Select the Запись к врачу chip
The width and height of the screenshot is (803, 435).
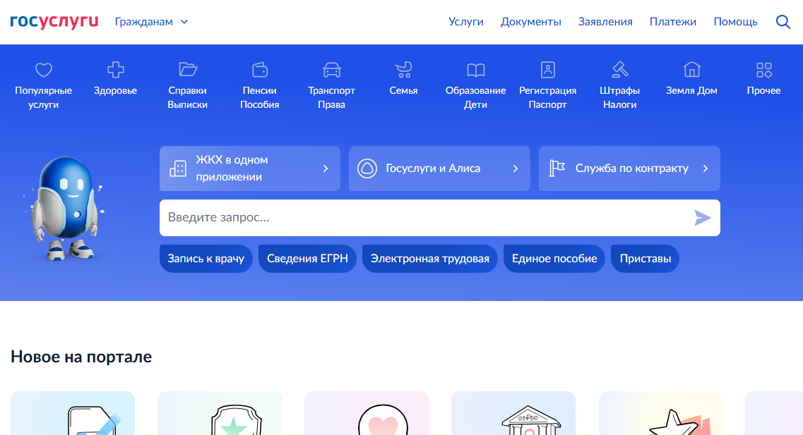point(206,259)
